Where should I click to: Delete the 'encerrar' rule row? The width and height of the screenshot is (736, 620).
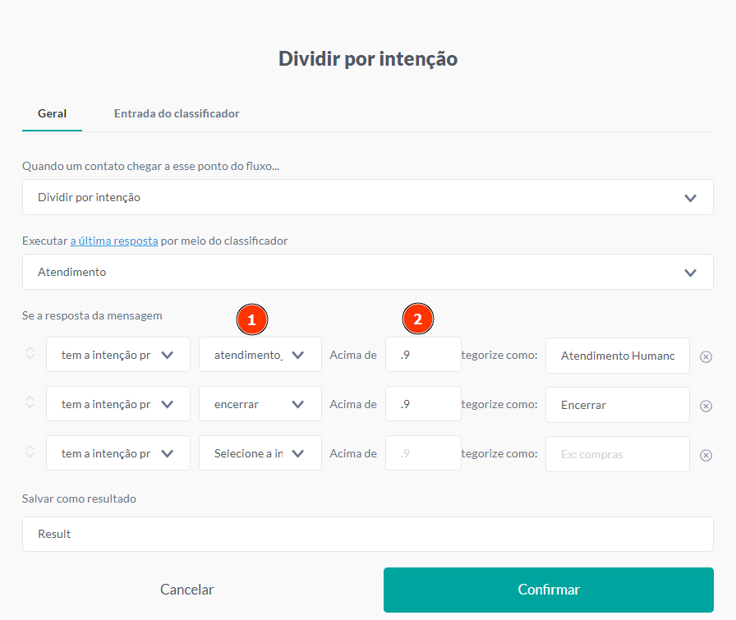tap(705, 405)
